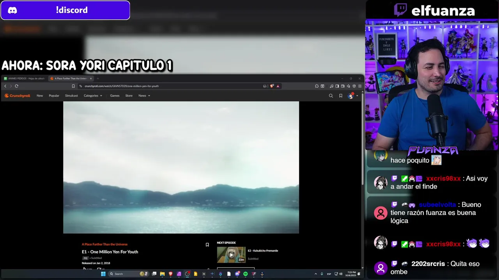Open the New menu item
499x280 pixels.
(40, 96)
